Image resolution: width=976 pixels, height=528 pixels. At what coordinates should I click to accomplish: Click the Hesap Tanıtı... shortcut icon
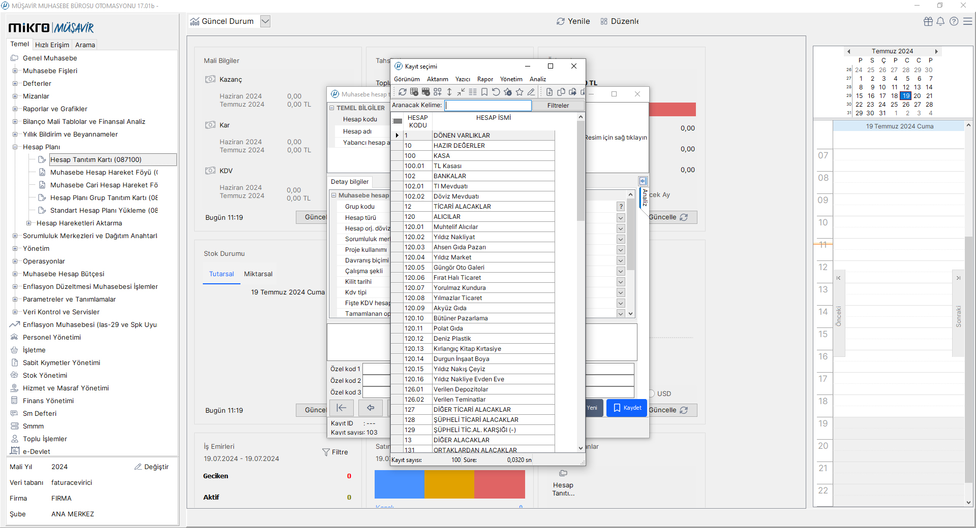pos(563,473)
